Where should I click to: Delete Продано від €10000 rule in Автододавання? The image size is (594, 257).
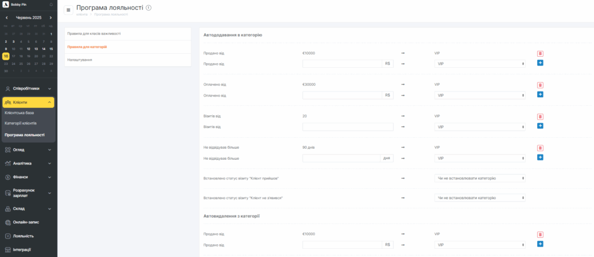(x=540, y=54)
